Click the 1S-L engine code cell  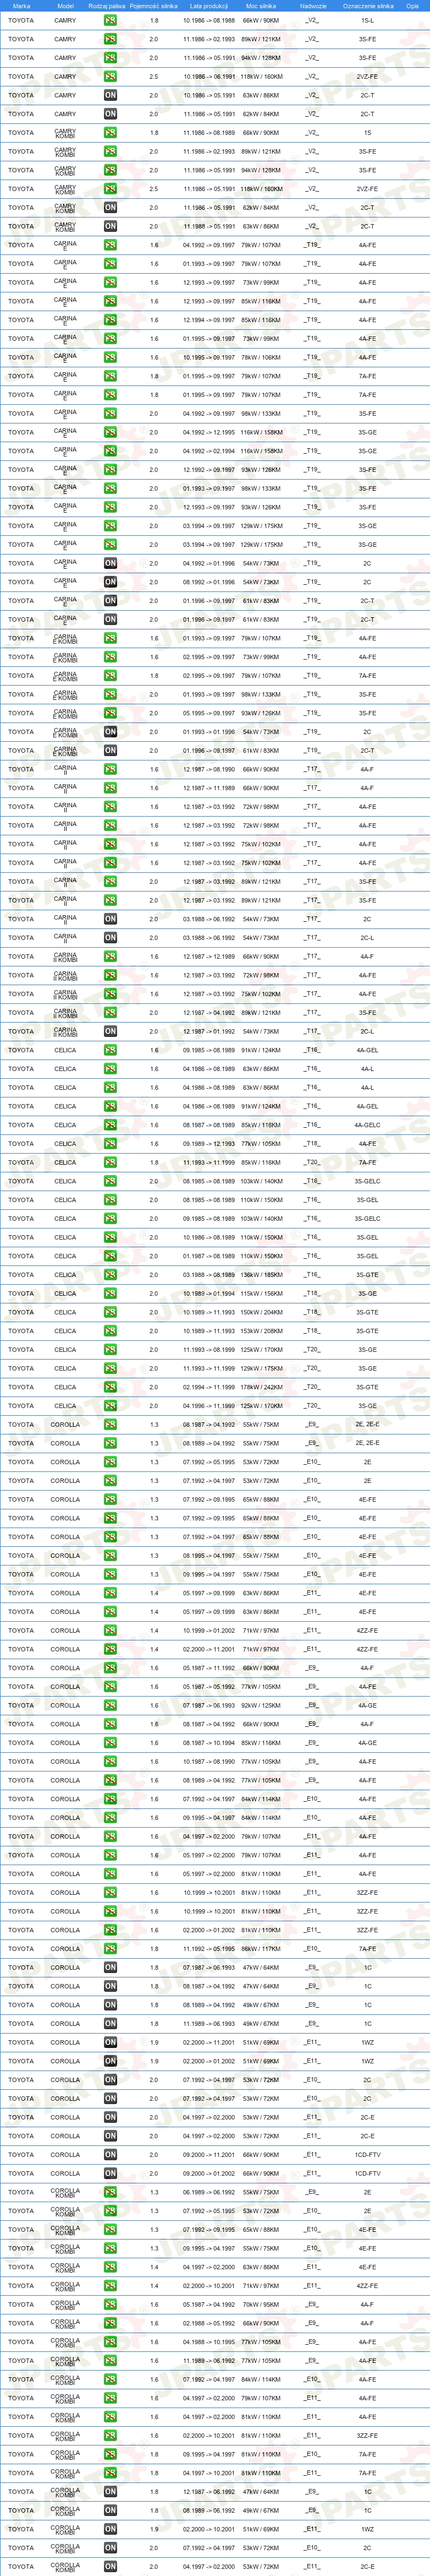tap(367, 20)
